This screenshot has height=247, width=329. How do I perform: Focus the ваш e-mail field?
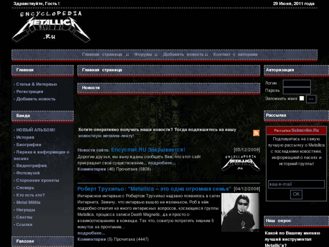[x=296, y=184]
